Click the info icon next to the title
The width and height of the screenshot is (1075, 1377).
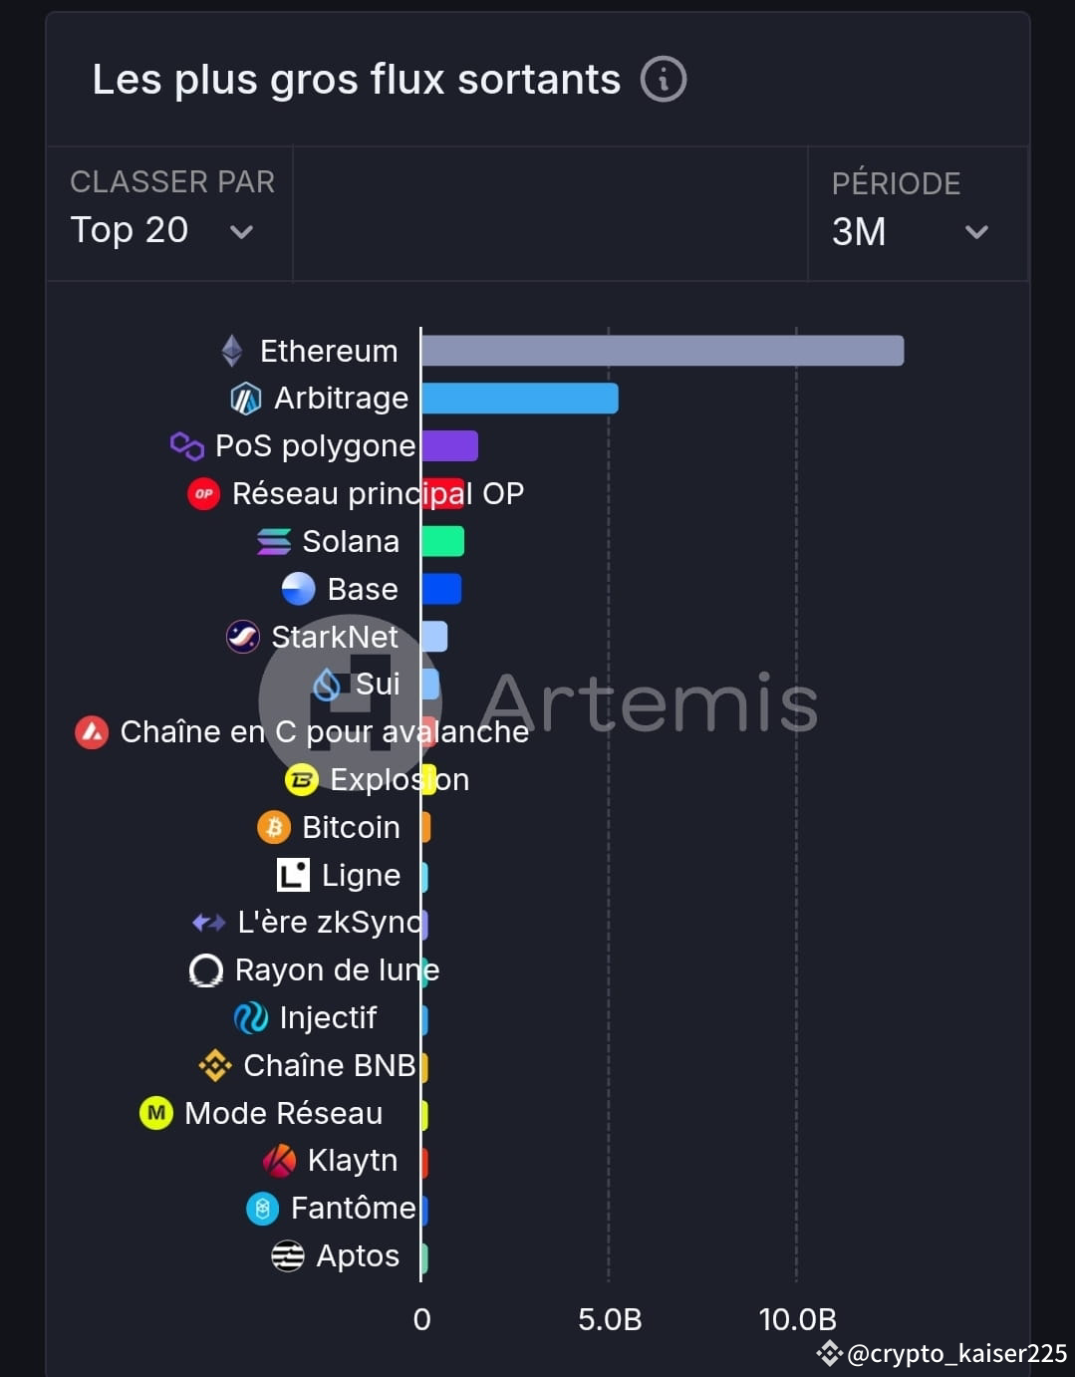coord(664,79)
